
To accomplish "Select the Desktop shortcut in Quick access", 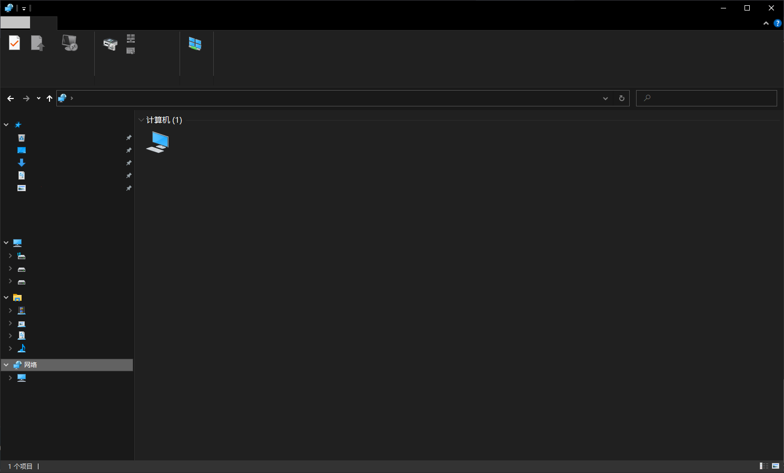I will [x=22, y=151].
